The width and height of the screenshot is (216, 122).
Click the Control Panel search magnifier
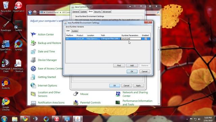[x=158, y=12]
